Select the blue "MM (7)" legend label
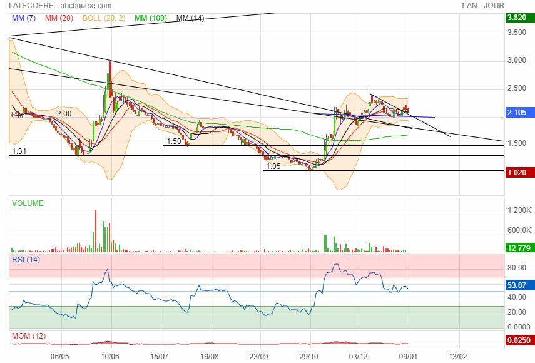Viewport: 535px width, 363px height. 24,18
